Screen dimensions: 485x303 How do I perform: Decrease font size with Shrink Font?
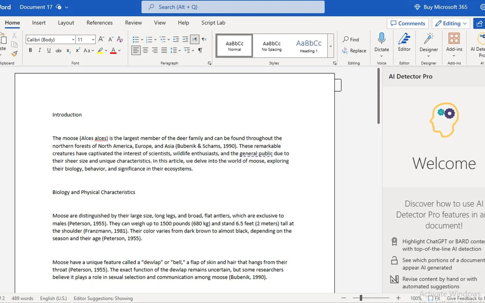tap(111, 39)
